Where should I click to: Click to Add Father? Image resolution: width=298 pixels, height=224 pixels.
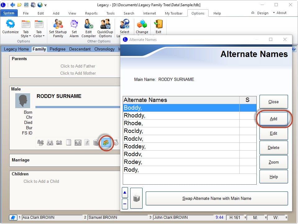[x=78, y=66]
